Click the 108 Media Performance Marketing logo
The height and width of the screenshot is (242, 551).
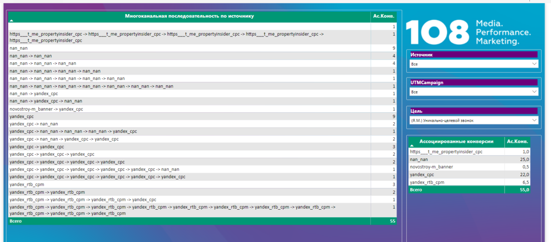(x=469, y=32)
